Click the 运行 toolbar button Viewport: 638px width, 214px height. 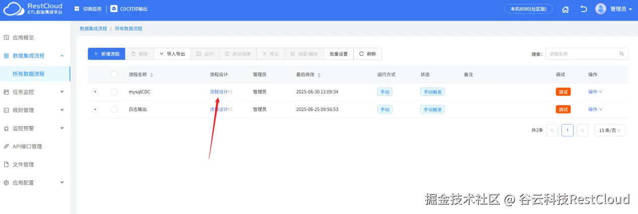205,54
